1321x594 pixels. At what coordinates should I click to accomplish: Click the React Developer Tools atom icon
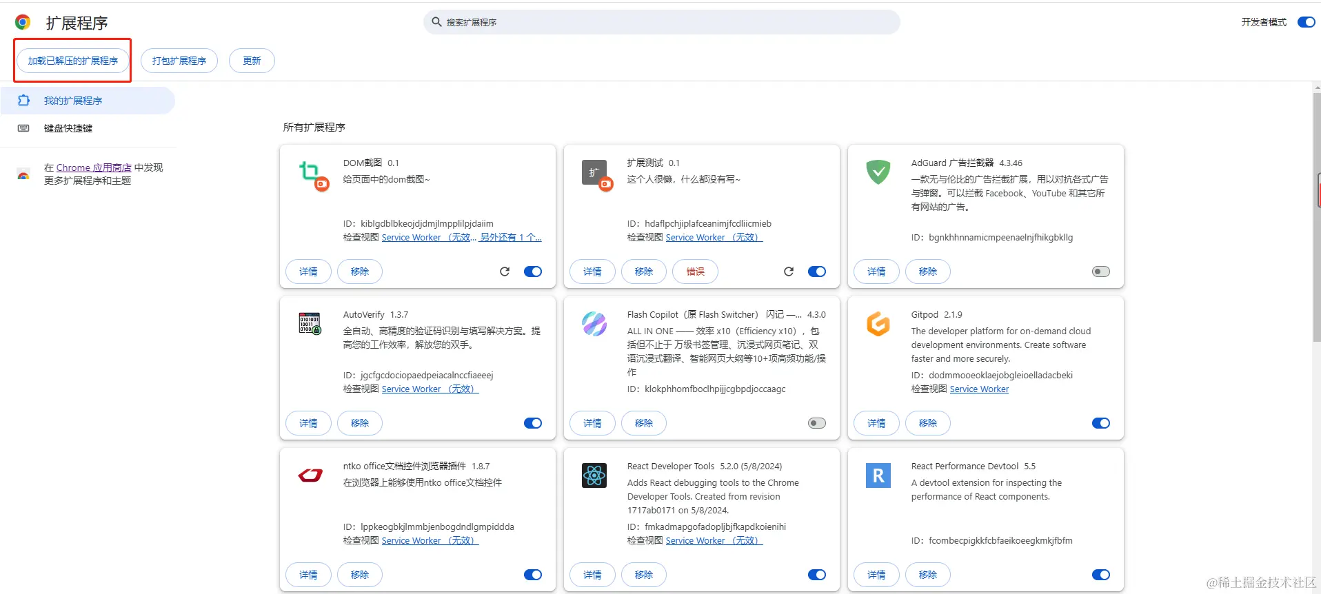(594, 475)
